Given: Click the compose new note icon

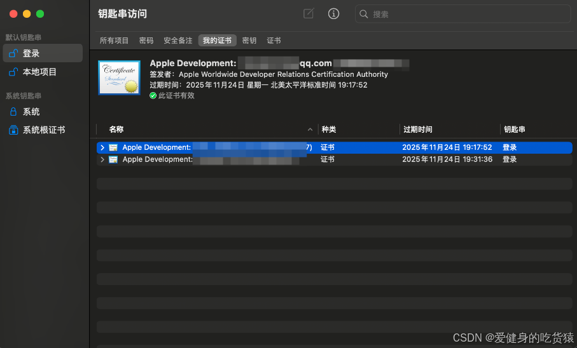Looking at the screenshot, I should click(x=309, y=13).
